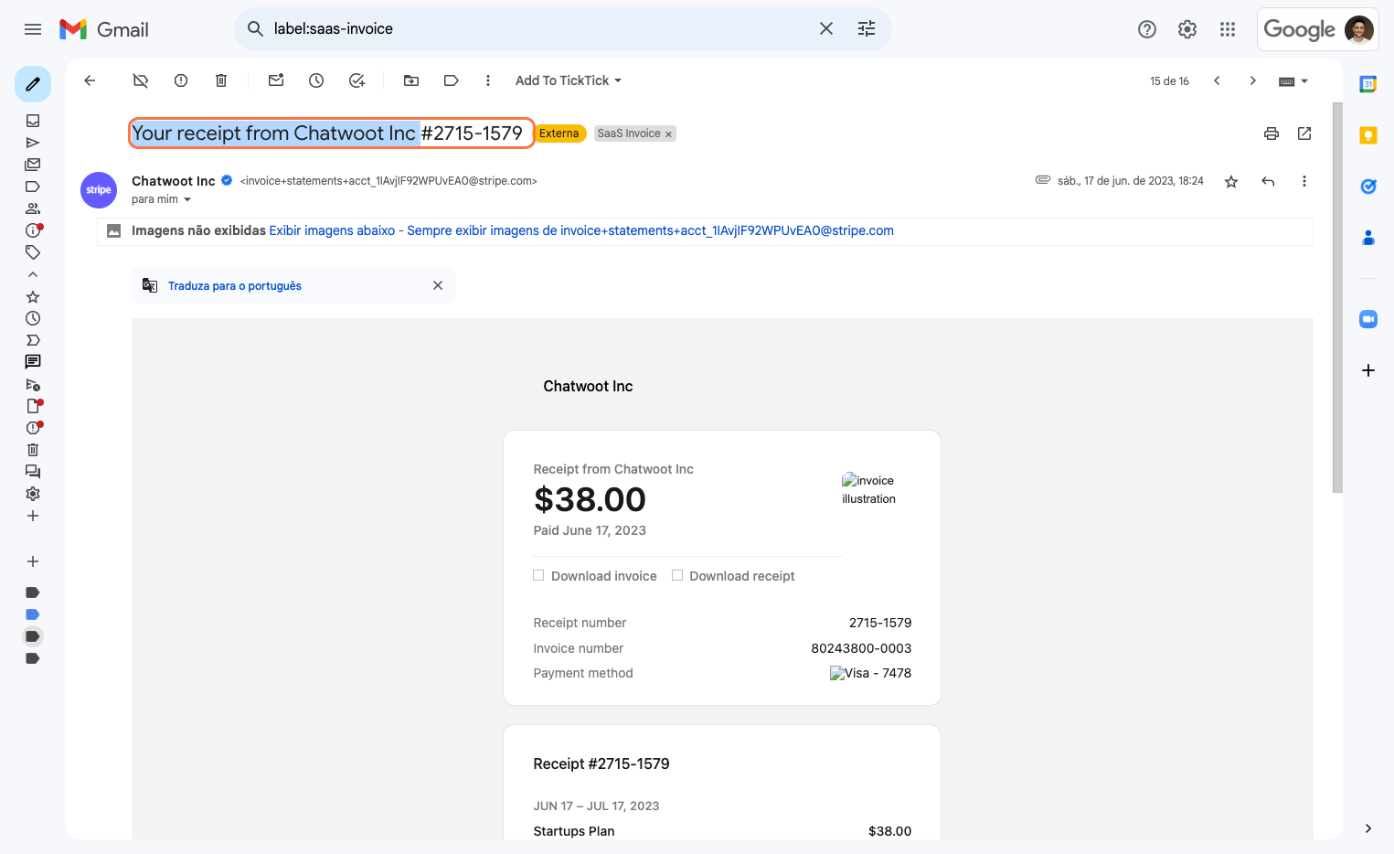Image resolution: width=1394 pixels, height=854 pixels.
Task: Hide the right side panel chevron
Action: 1368,828
